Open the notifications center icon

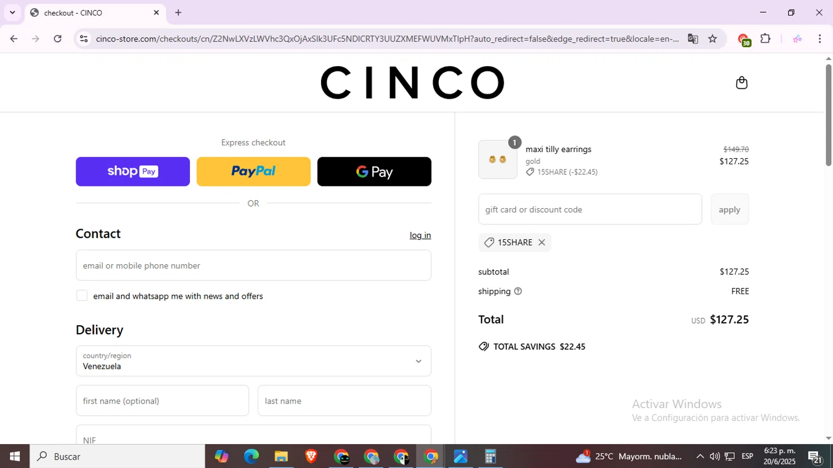815,457
